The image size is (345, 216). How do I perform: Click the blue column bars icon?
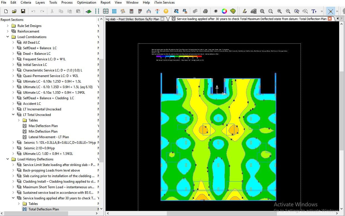[114, 11]
